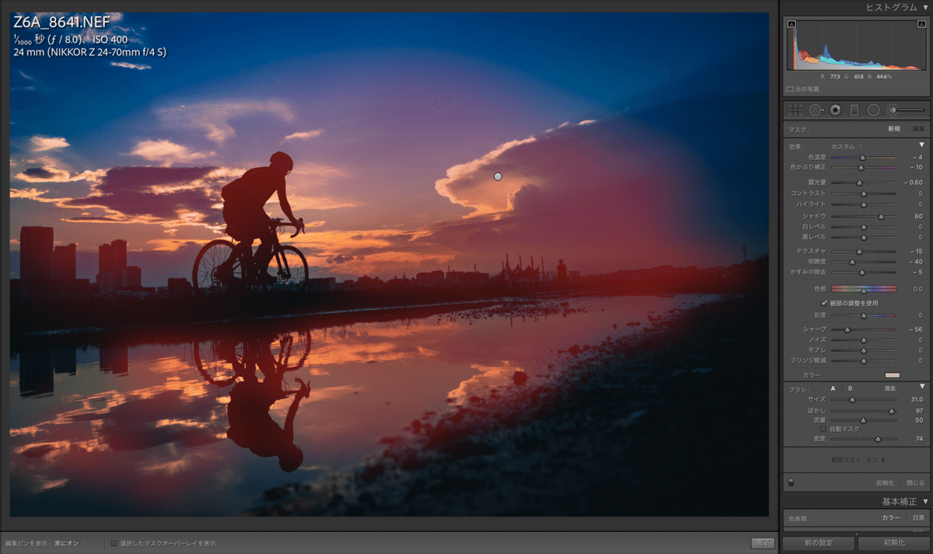Click the ノイズ slider handle
Viewport: 933px width, 554px height.
pos(864,340)
